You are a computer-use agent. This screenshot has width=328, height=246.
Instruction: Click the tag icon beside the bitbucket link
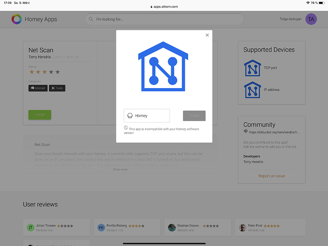(246, 131)
